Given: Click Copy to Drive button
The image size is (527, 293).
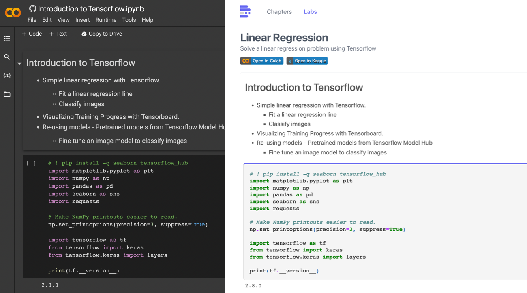Looking at the screenshot, I should tap(102, 34).
